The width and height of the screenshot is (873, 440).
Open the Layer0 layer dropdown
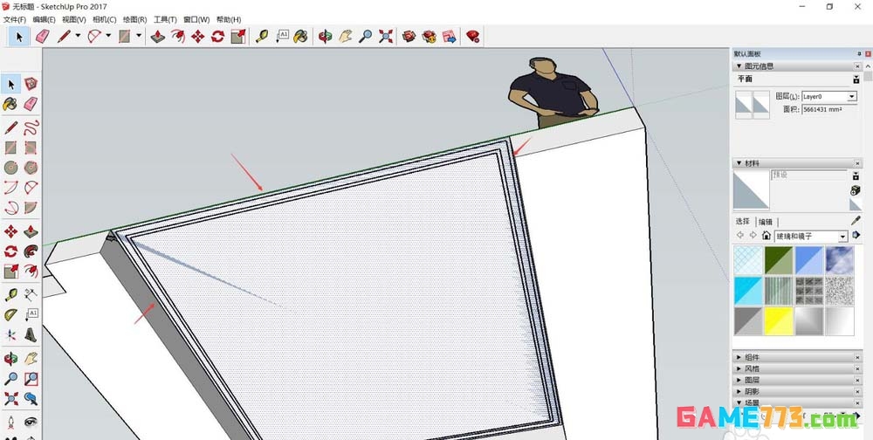[852, 96]
